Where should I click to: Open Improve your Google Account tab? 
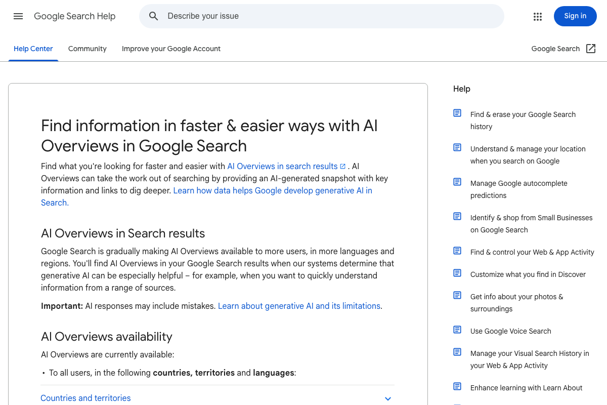(171, 49)
